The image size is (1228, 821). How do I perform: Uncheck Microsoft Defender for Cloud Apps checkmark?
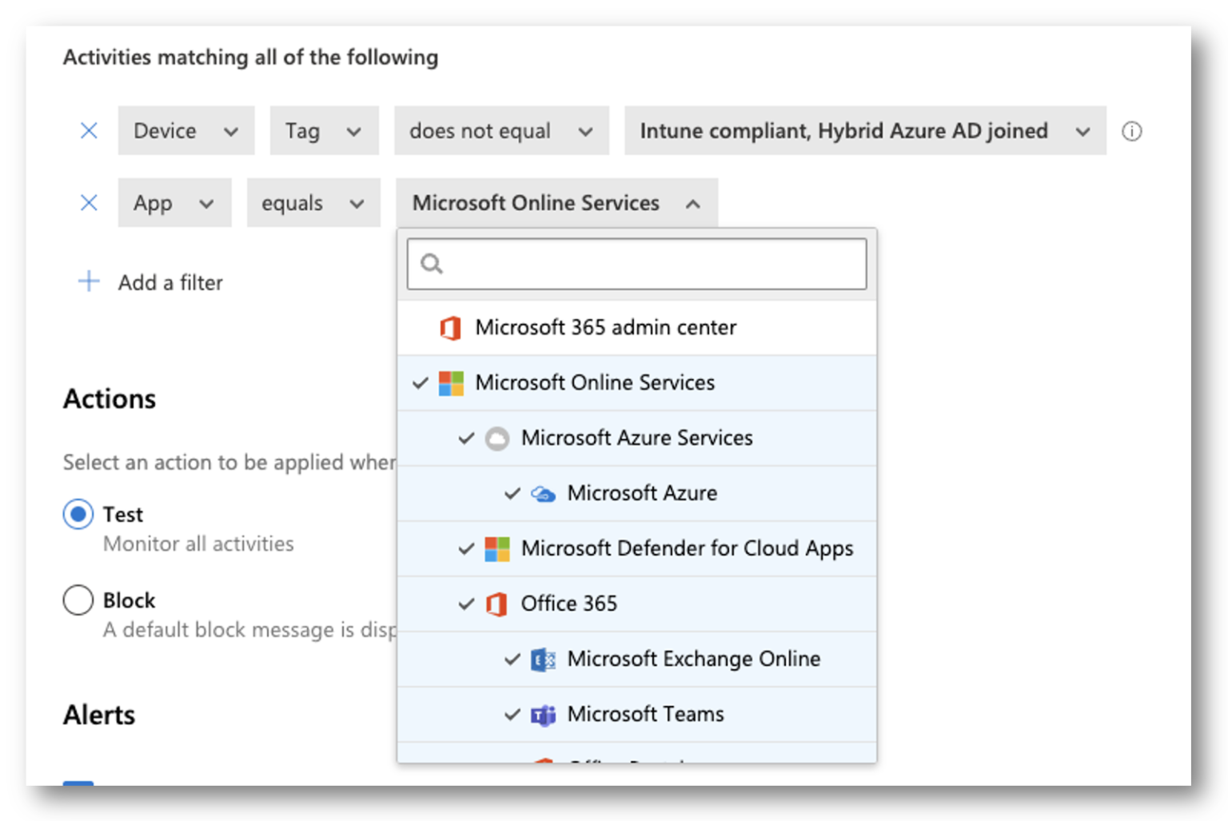tap(466, 548)
